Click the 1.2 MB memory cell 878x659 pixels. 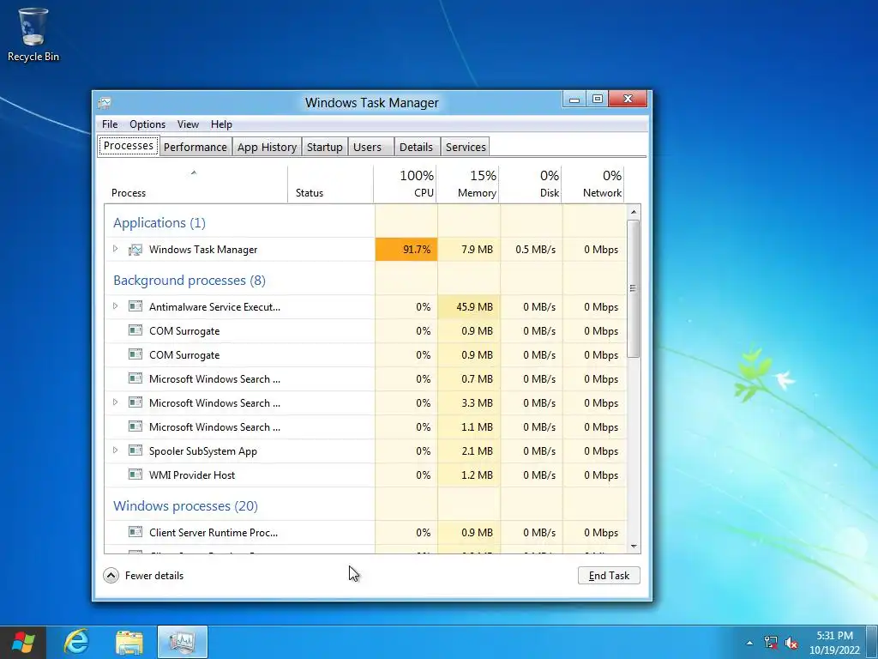469,475
